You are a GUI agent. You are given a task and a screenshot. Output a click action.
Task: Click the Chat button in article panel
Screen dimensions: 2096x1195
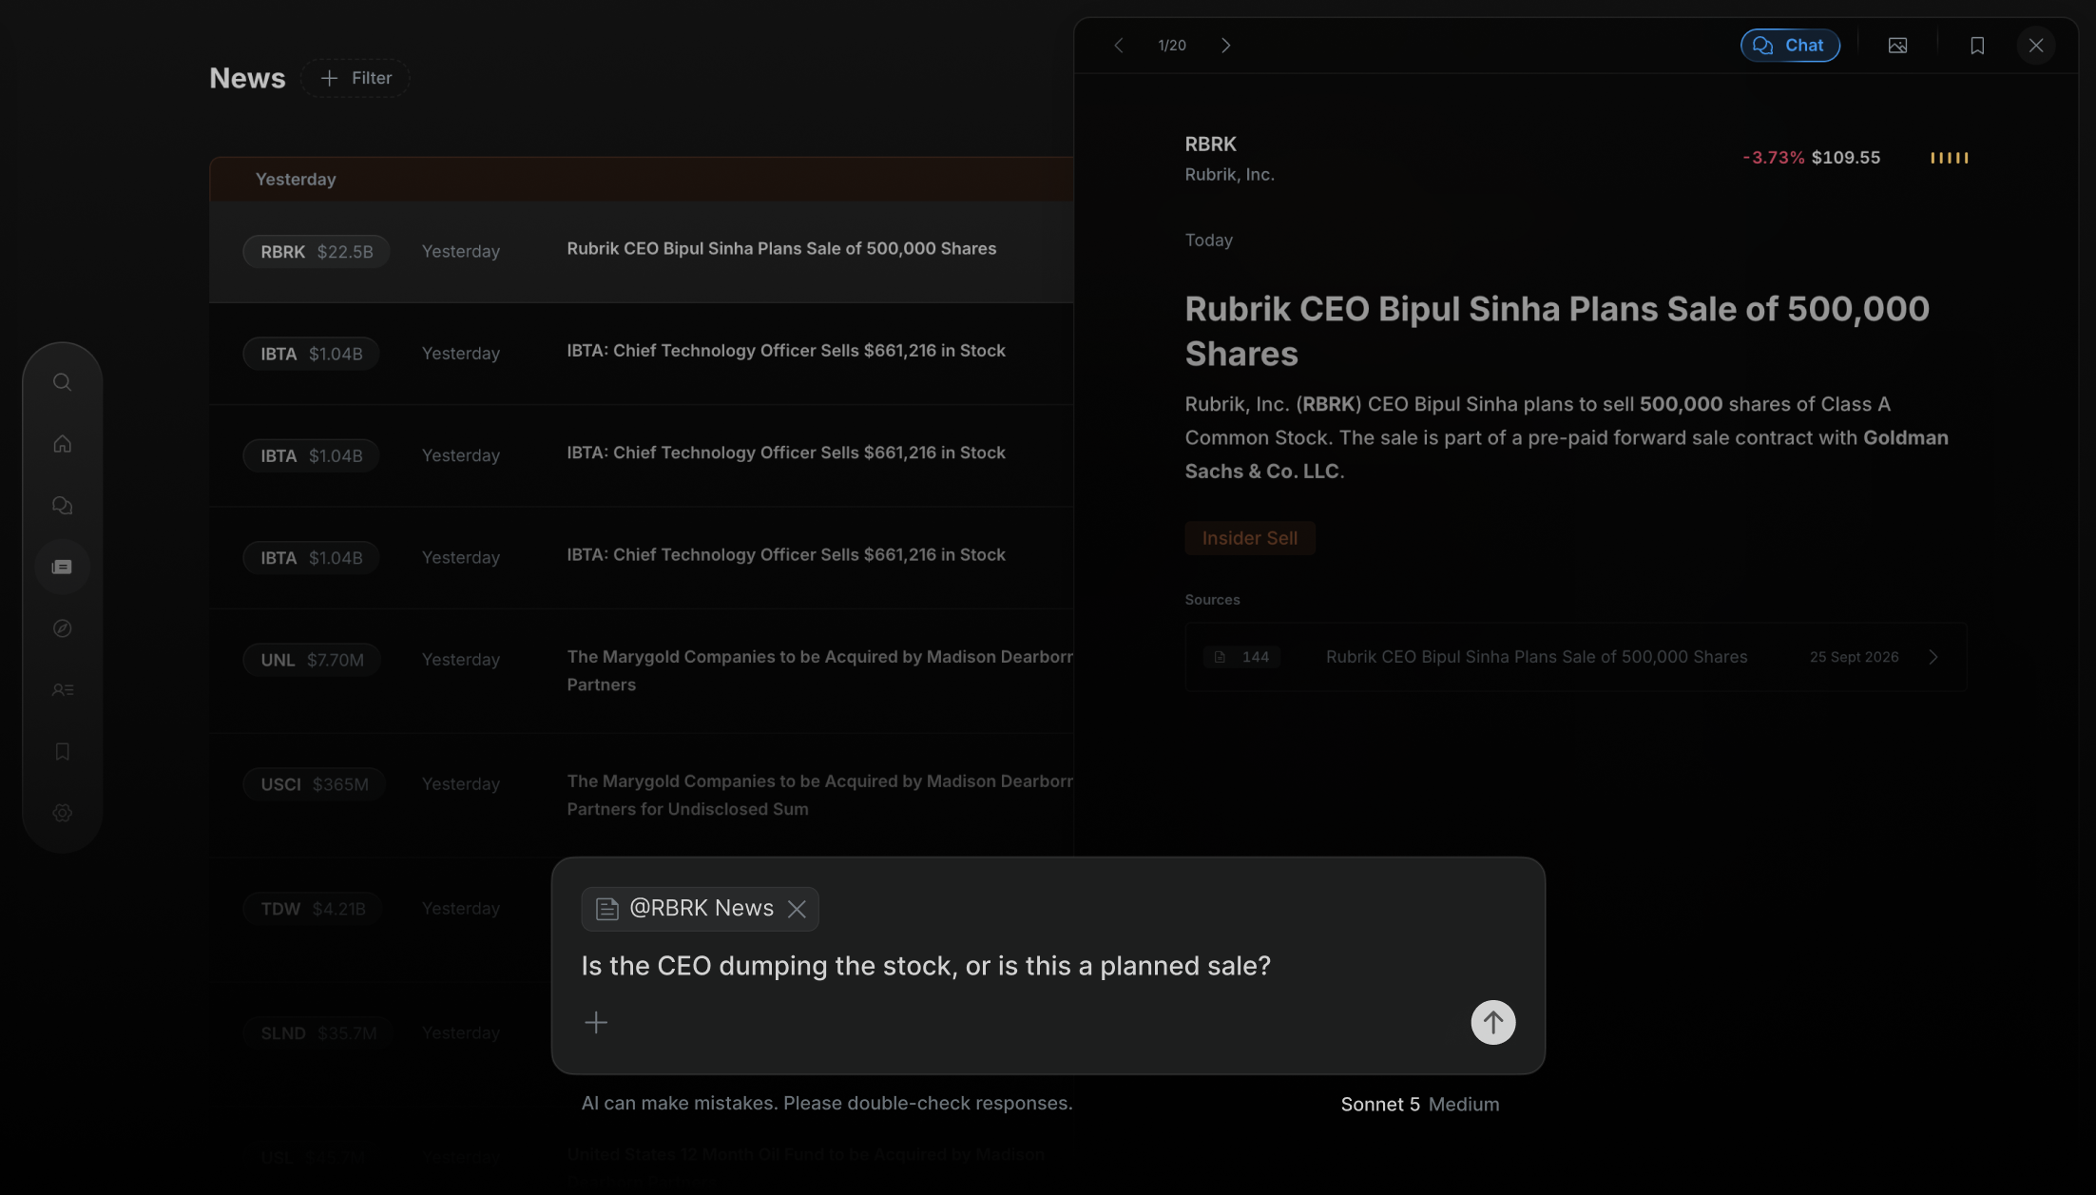click(x=1790, y=46)
